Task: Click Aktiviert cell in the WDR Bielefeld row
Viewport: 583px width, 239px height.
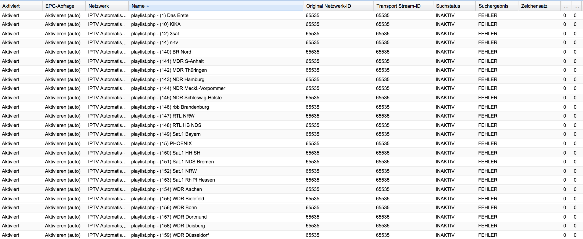Action: click(x=10, y=199)
